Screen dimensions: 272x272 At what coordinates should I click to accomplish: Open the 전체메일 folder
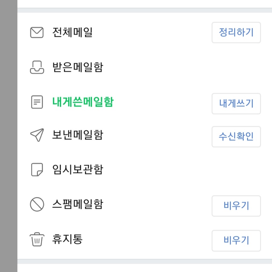(72, 33)
